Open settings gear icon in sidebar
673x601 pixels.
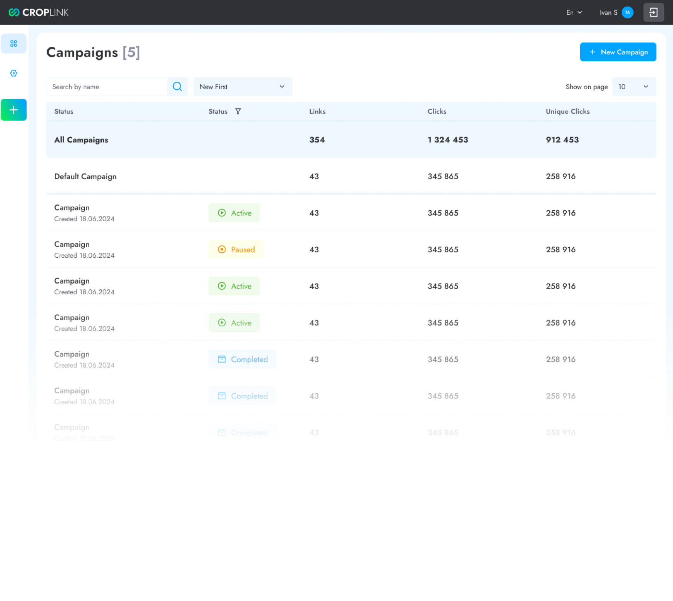[14, 73]
